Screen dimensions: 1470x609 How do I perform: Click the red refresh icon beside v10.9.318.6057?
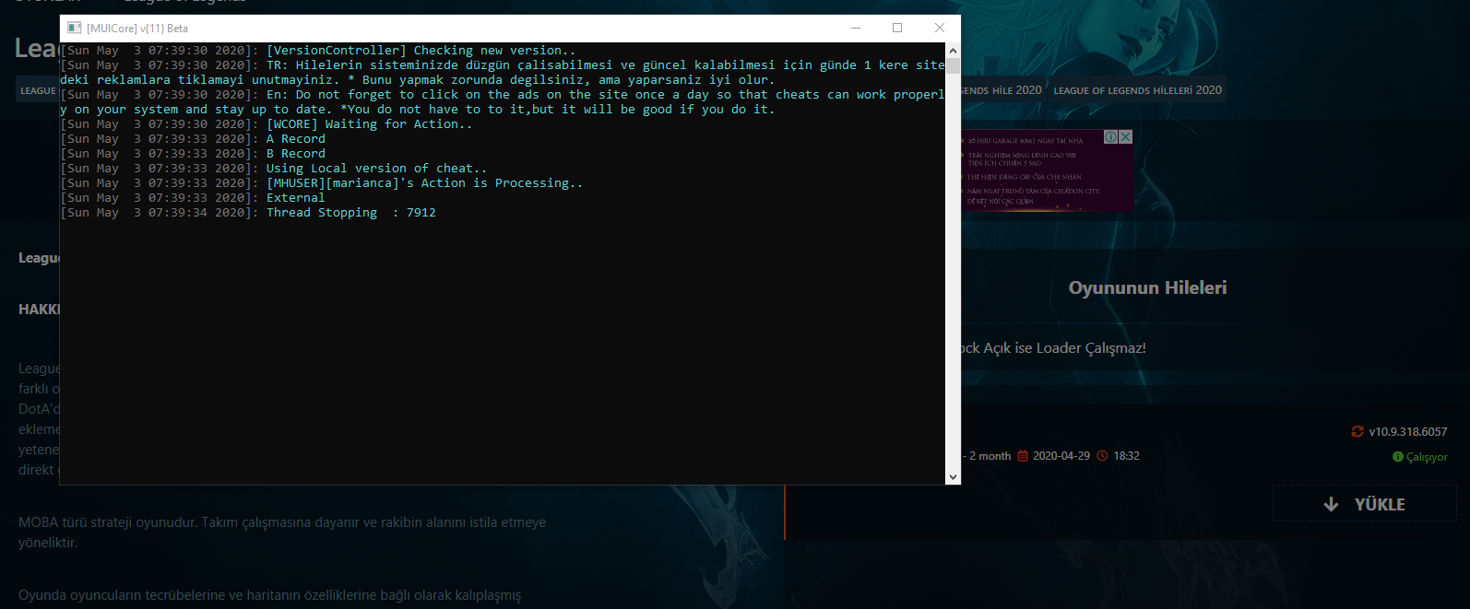(1357, 431)
